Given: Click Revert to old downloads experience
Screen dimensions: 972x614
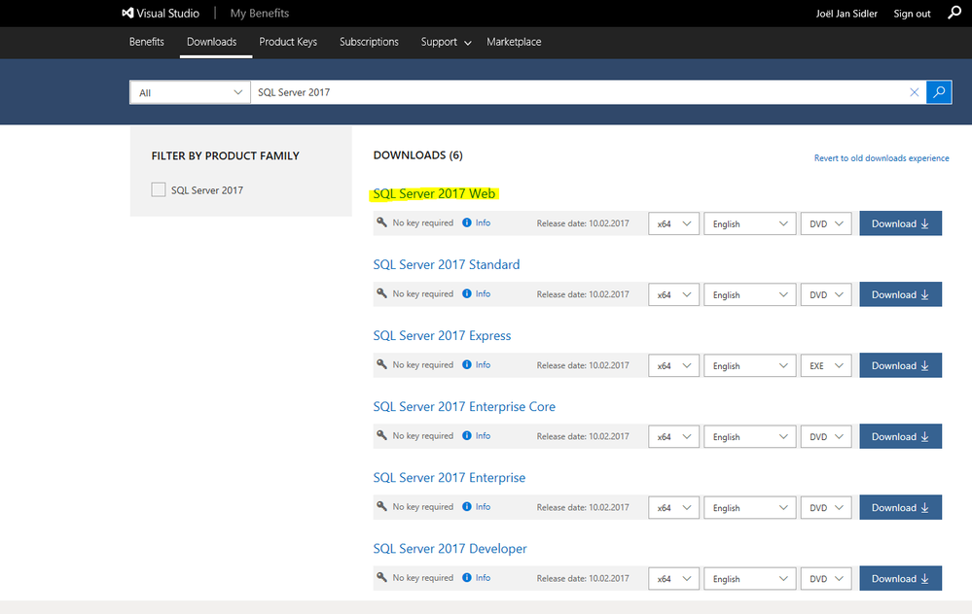Looking at the screenshot, I should click(x=882, y=158).
